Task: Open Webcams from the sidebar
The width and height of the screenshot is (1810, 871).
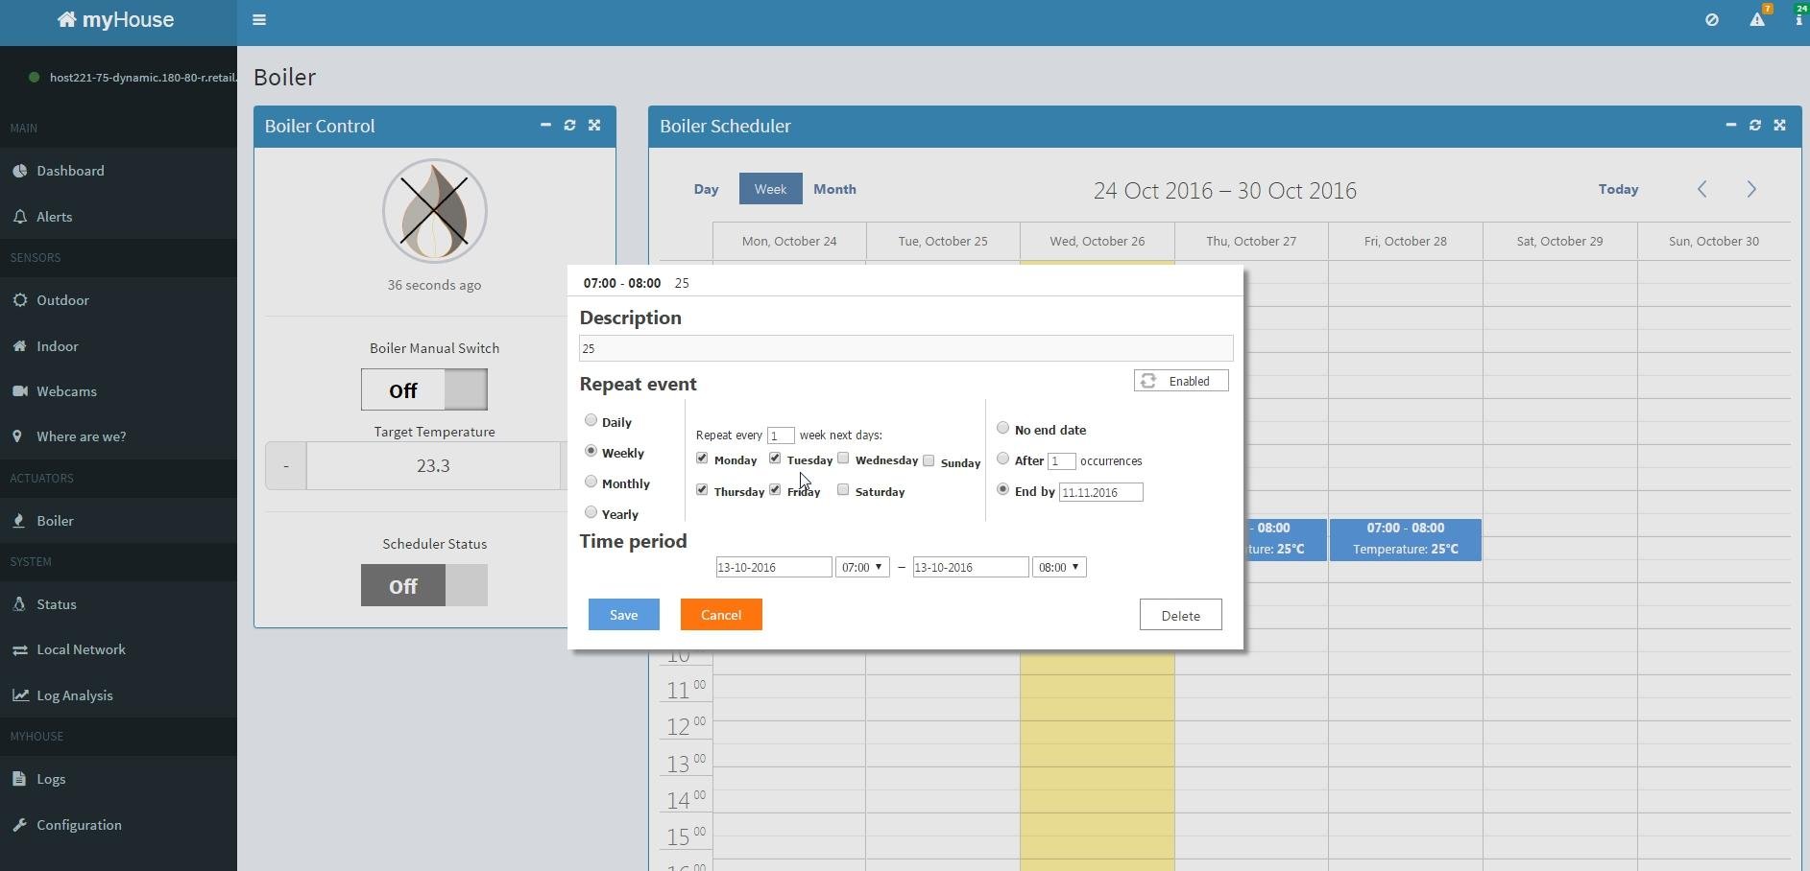Action: point(67,390)
